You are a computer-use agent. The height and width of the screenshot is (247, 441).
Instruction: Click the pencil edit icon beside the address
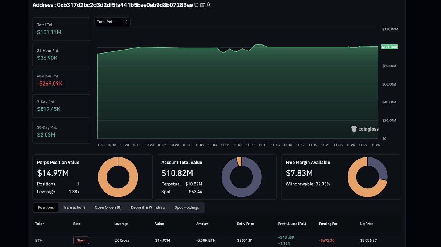click(202, 5)
